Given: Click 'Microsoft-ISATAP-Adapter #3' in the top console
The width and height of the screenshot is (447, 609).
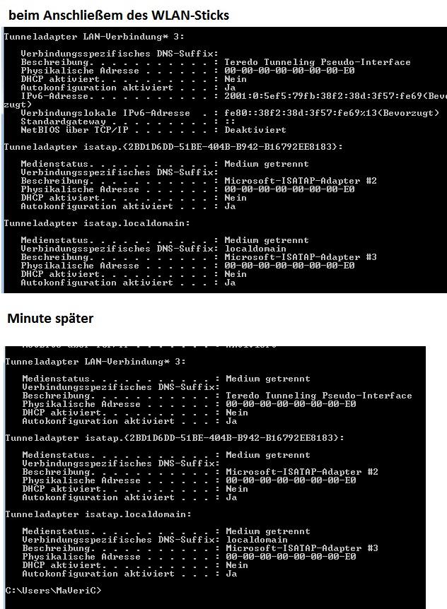Looking at the screenshot, I should 301,257.
